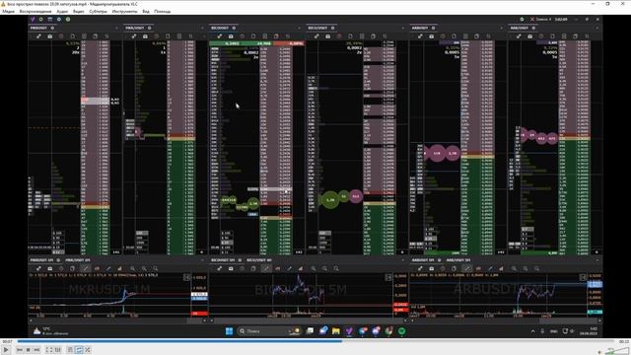Toggle the eye visibility icon in MKRUSDT chart toolbar
This screenshot has height=355, width=631.
point(97,268)
